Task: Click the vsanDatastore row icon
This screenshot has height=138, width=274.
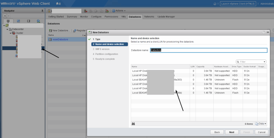Action: point(50,39)
